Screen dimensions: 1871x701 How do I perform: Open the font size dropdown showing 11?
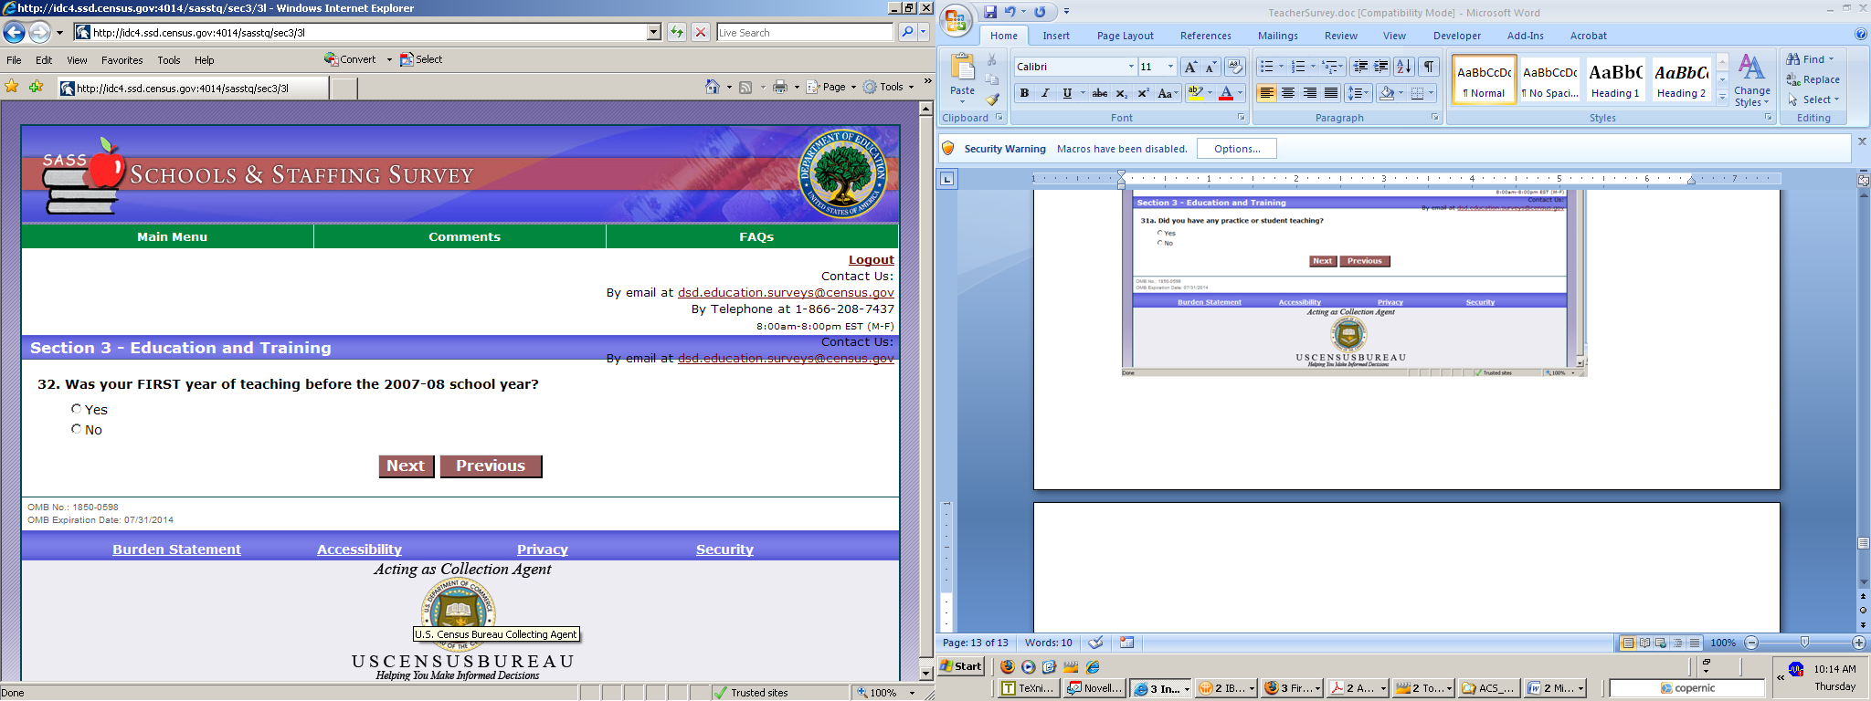point(1170,67)
